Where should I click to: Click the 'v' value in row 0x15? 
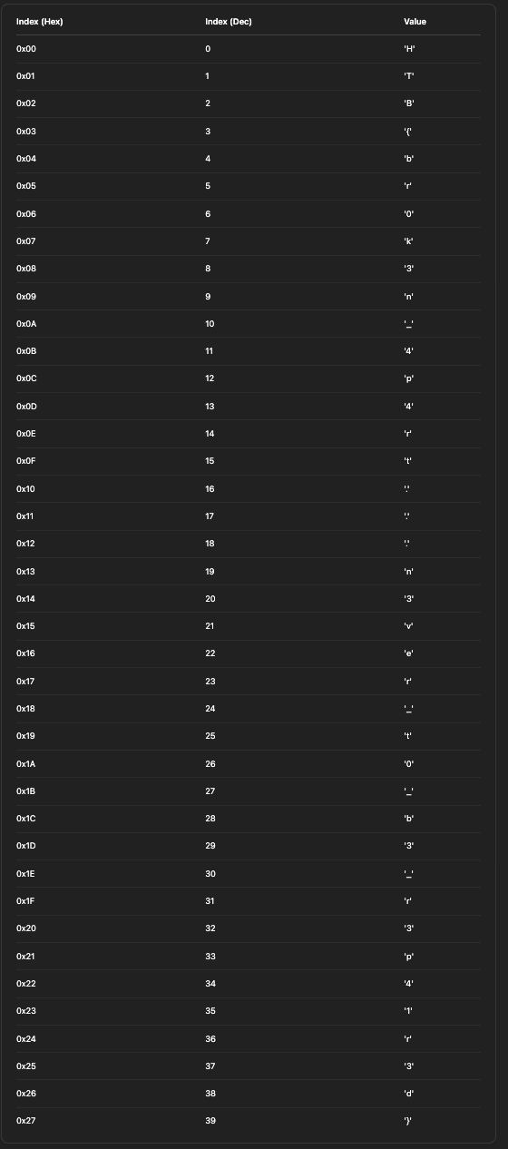click(408, 625)
